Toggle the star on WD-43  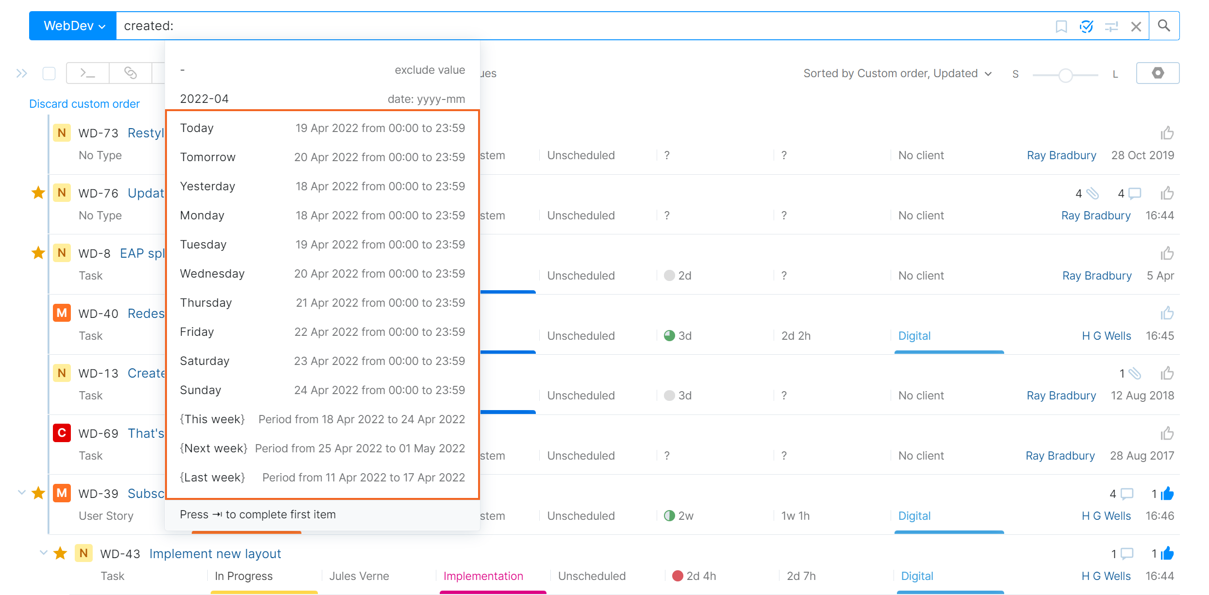pos(60,553)
